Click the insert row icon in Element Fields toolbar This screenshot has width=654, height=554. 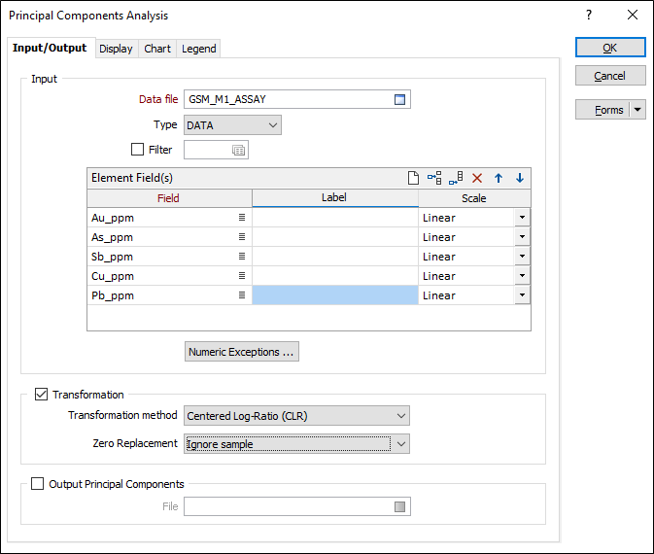coord(434,178)
